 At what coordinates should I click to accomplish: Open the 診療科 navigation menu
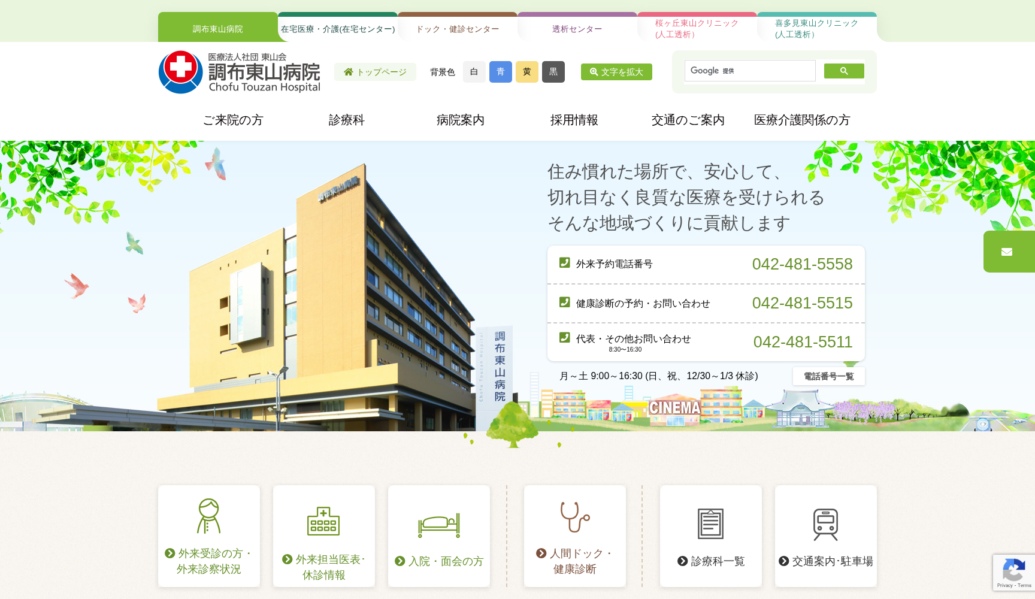pyautogui.click(x=346, y=120)
